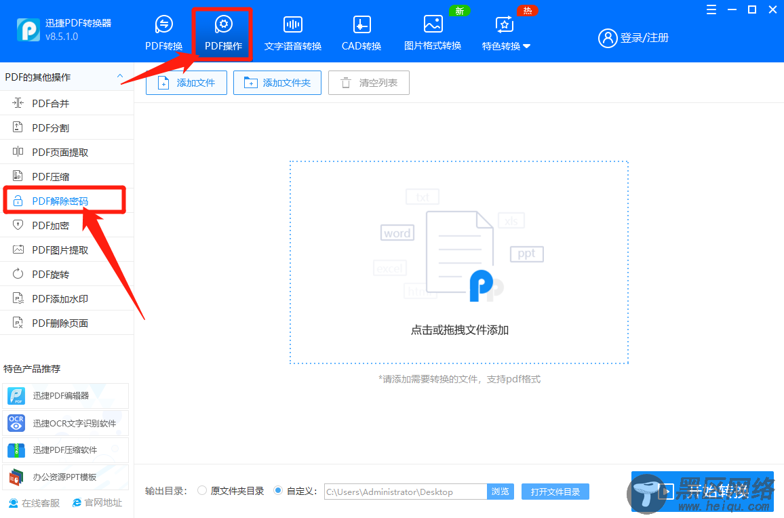Select PDF页面提取 icon

(18, 151)
